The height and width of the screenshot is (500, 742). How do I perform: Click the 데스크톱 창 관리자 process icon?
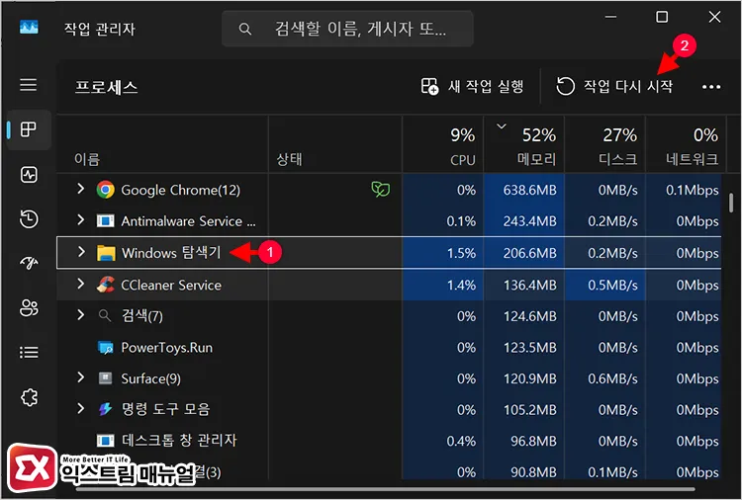[105, 441]
